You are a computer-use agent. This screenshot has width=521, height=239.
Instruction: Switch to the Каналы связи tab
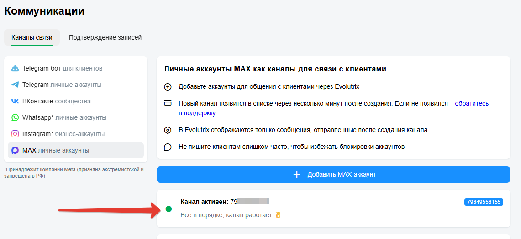(x=32, y=37)
